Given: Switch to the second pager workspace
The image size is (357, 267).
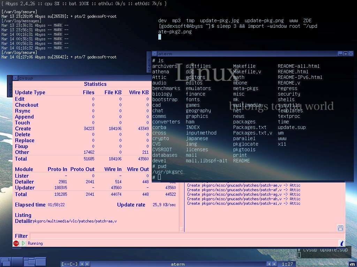Looking at the screenshot, I should [x=17, y=262].
